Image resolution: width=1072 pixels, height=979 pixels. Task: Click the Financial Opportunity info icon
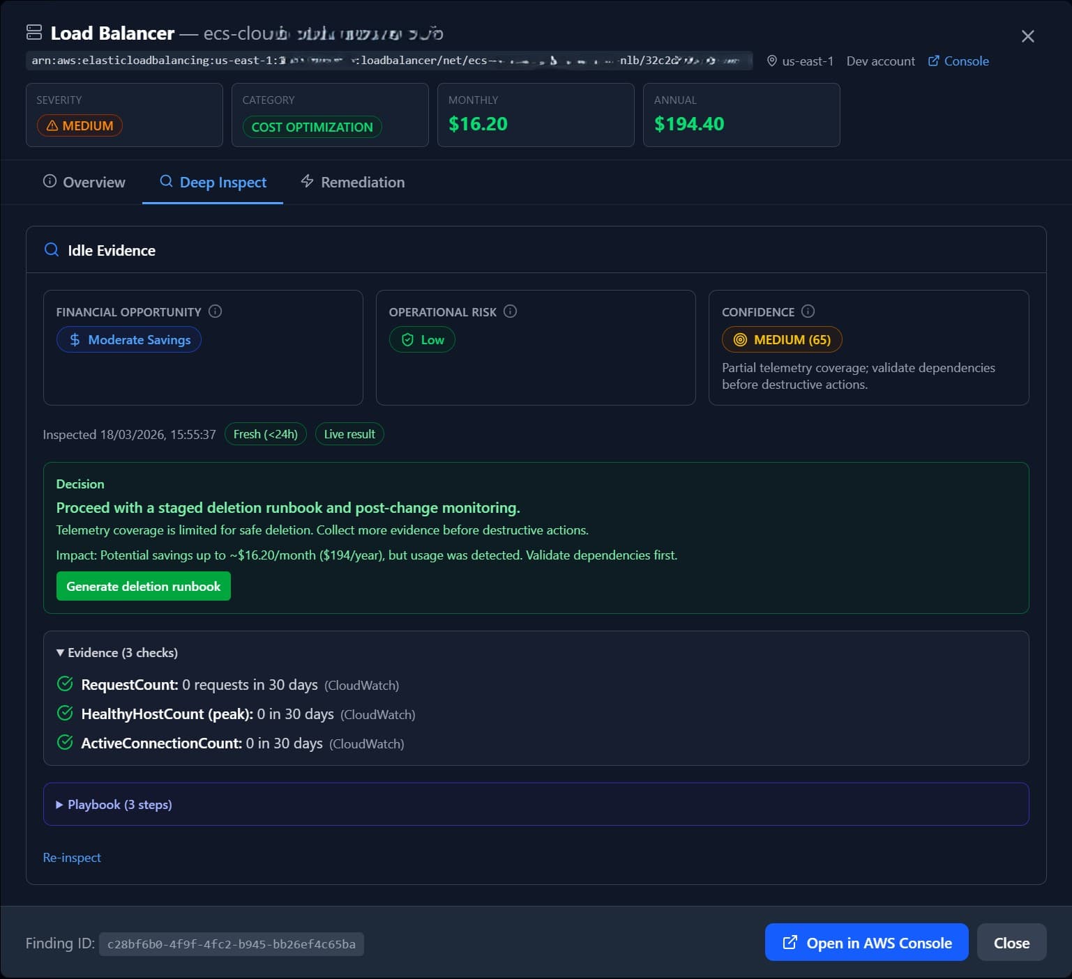[216, 311]
